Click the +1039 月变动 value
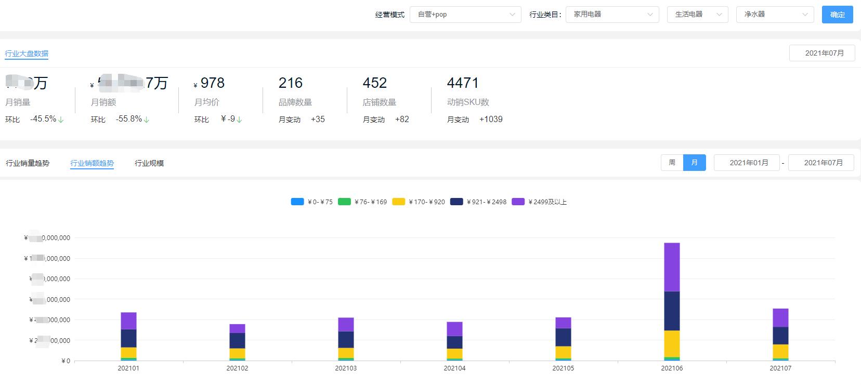This screenshot has height=385, width=861. pos(491,120)
